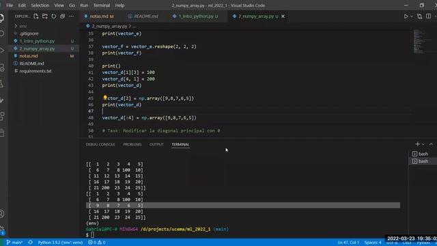Click the Task comment on line 50
This screenshot has height=246, width=437.
pyautogui.click(x=161, y=131)
